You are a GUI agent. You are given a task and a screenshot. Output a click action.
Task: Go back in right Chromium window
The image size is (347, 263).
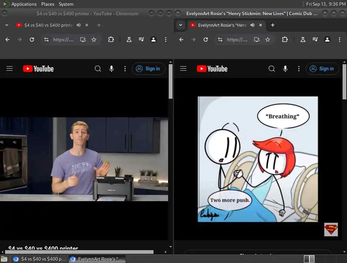point(181,40)
